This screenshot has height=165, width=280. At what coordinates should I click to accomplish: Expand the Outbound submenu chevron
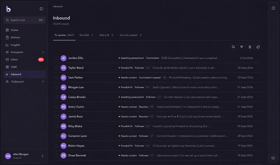[43, 82]
